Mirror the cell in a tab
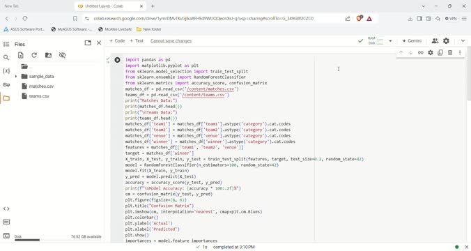 (x=440, y=52)
